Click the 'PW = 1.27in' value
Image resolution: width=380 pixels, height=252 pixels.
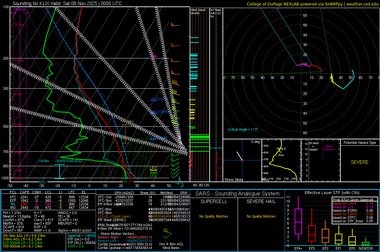pyautogui.click(x=12, y=213)
